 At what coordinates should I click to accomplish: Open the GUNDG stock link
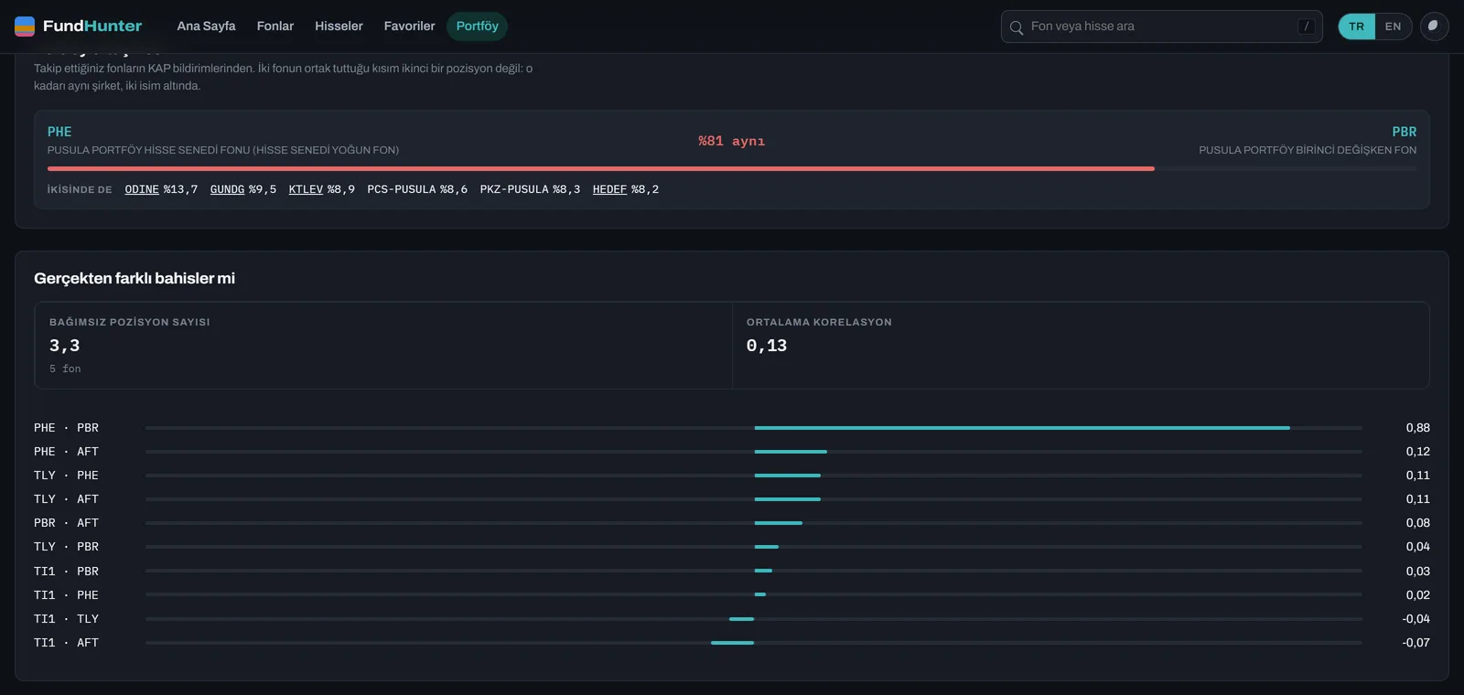tap(227, 189)
